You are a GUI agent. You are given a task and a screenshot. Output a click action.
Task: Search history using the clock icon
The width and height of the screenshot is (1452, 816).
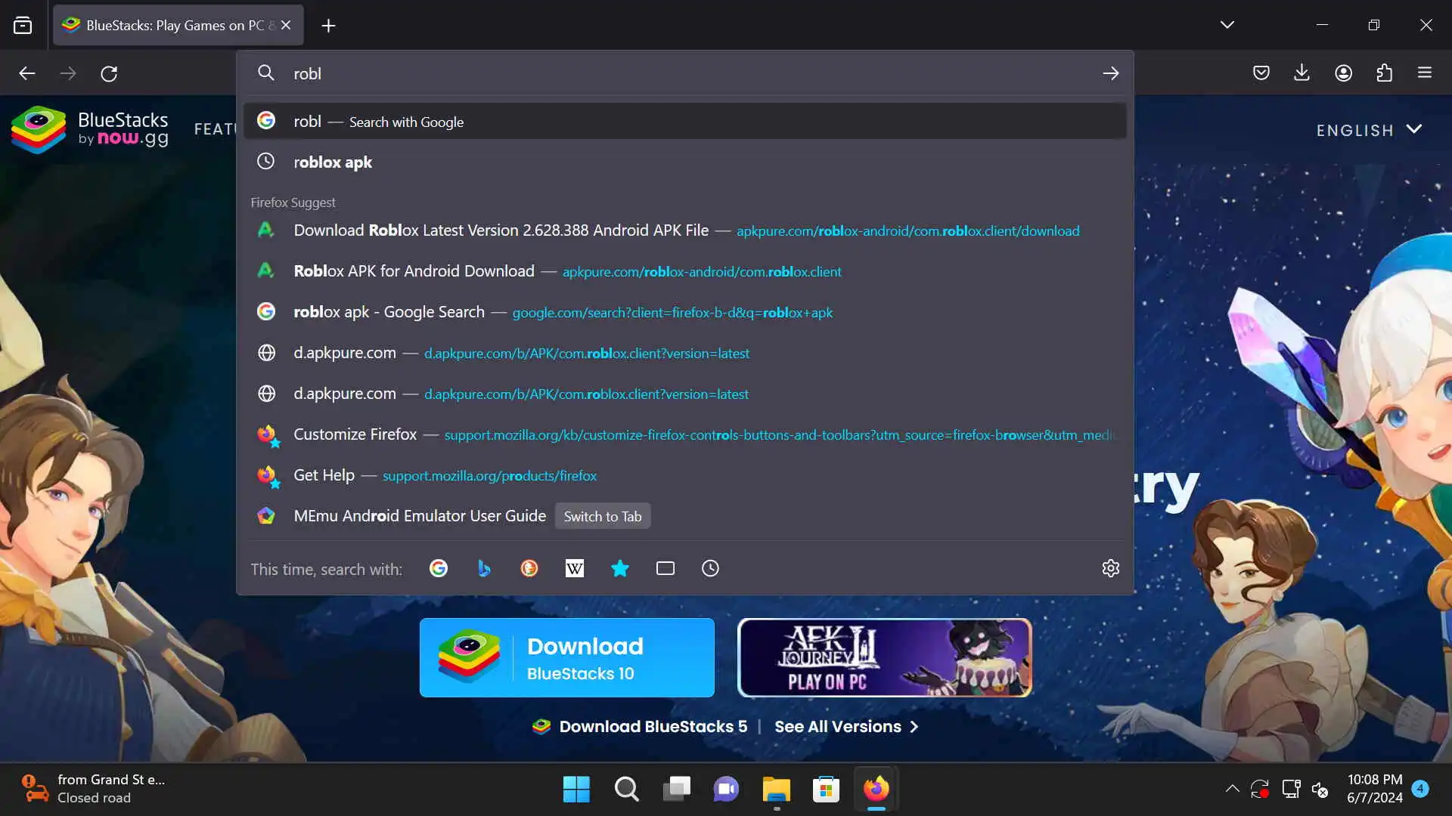click(x=710, y=568)
